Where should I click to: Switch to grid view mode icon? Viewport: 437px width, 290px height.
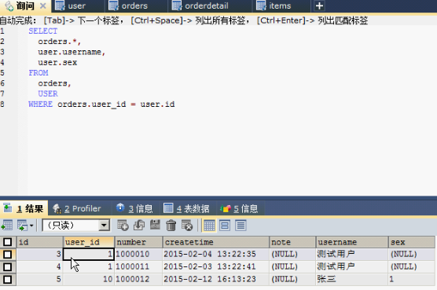pyautogui.click(x=209, y=226)
